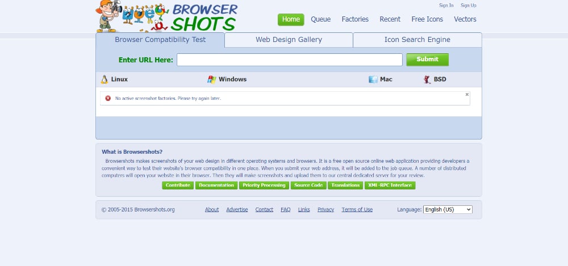Viewport: 568px width, 266px height.
Task: Click the Sign Up link
Action: [469, 6]
